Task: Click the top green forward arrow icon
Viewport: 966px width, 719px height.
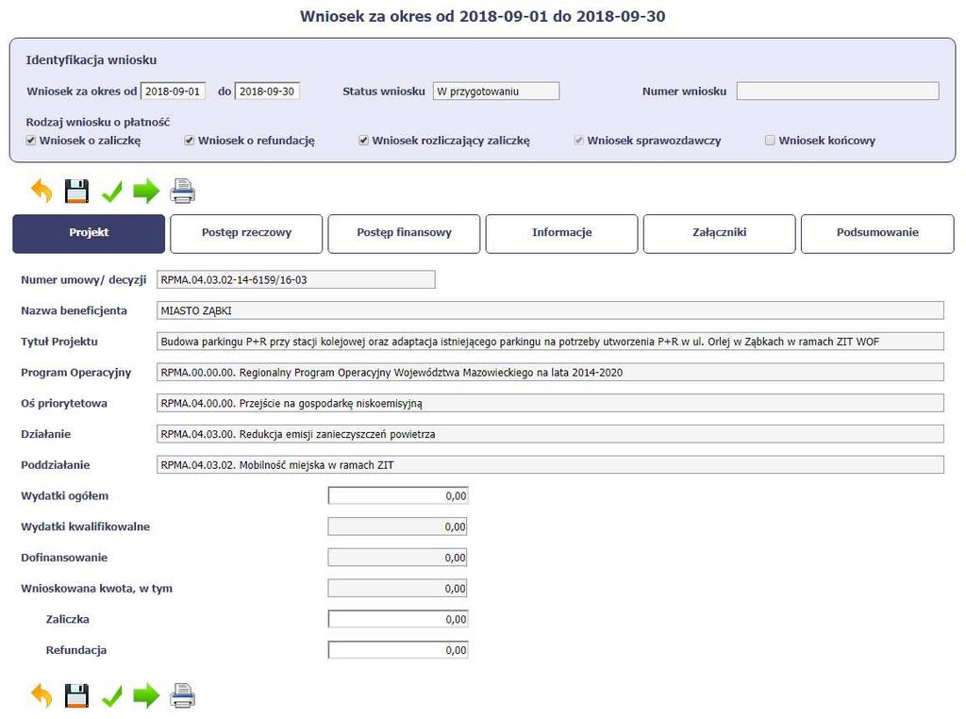Action: [x=146, y=191]
